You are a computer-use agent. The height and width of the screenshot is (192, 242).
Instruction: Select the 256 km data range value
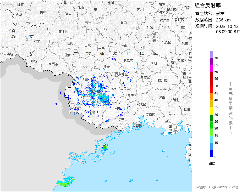click(223, 20)
